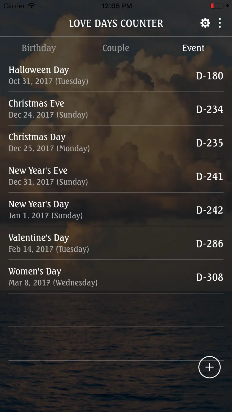Screen dimensions: 232x412
Task: Tap the D-308 countdown label
Action: coord(209,277)
